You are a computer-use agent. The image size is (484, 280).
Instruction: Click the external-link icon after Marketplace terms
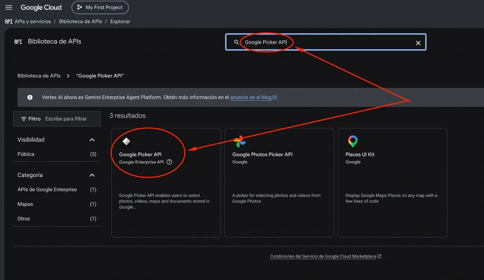click(379, 256)
